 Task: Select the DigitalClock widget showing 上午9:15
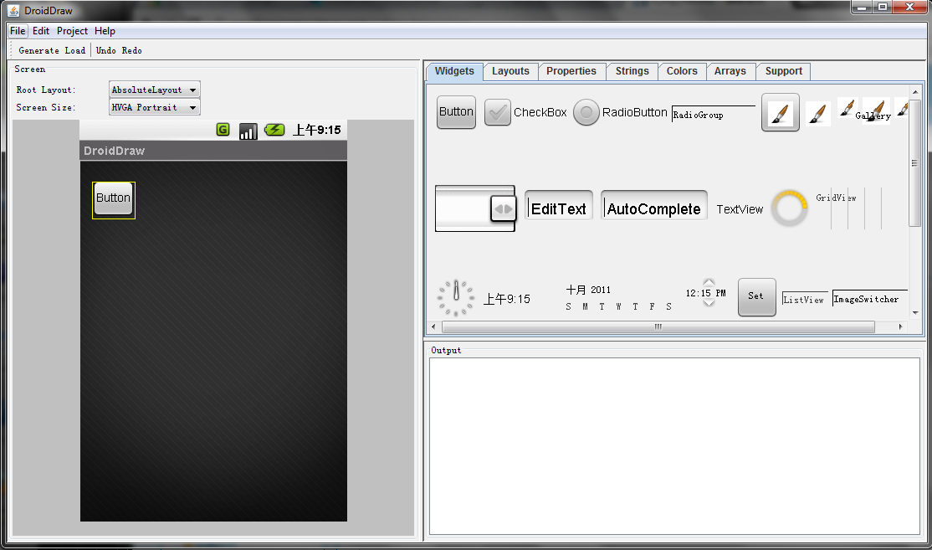(506, 299)
